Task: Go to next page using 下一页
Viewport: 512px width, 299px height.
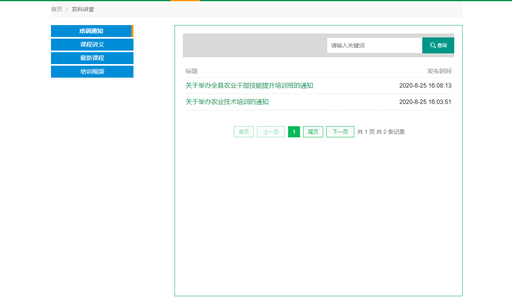Action: click(x=340, y=132)
